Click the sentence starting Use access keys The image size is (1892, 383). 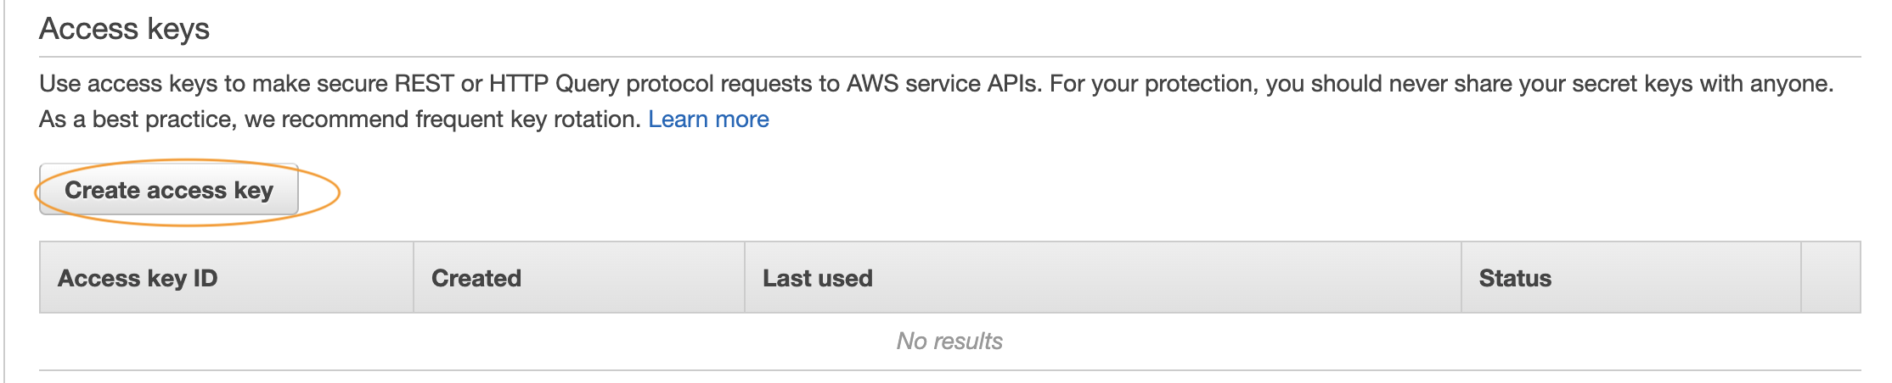pos(541,84)
